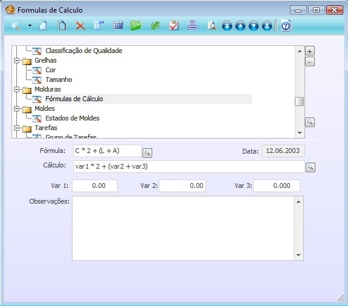348x306 pixels.
Task: Select Estados de Moldes tree item
Action: [72, 118]
